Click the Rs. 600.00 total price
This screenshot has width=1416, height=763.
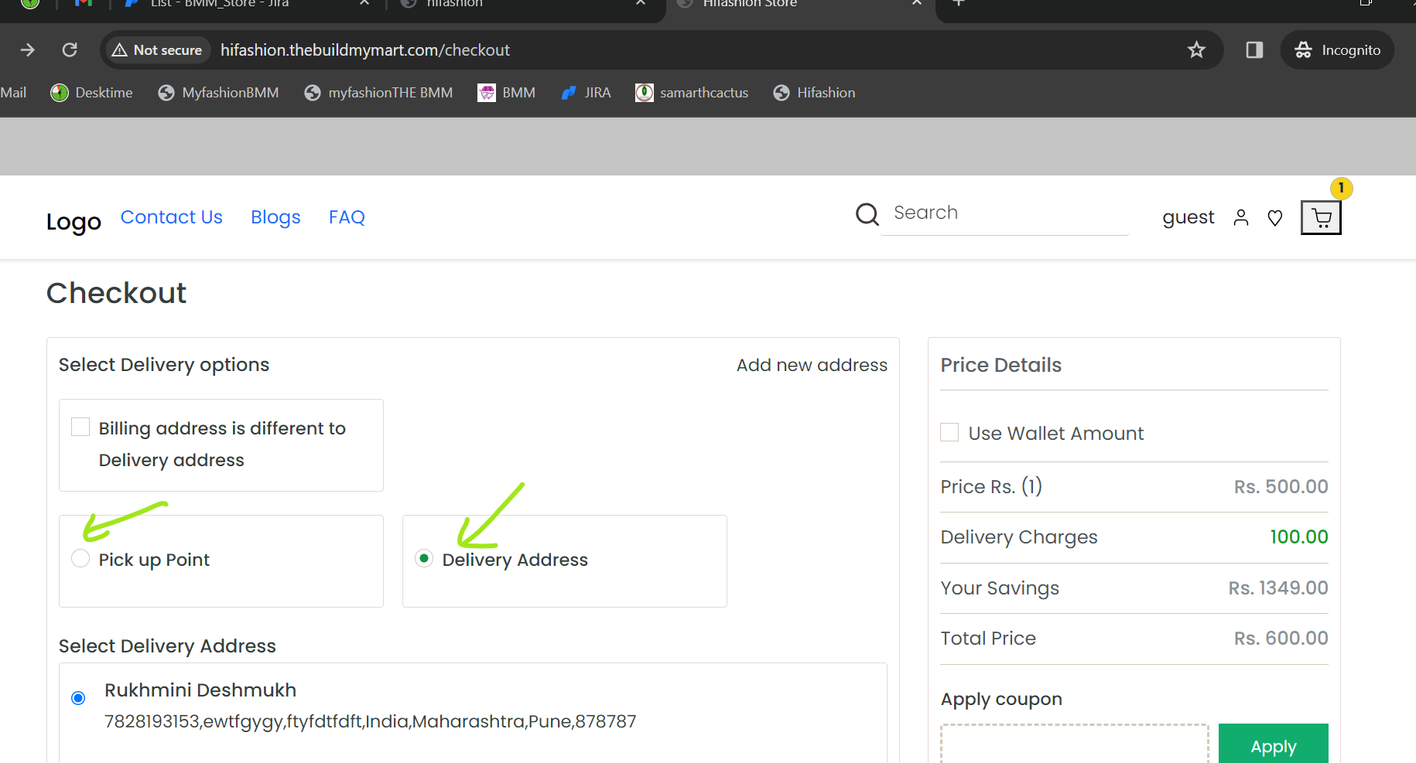coord(1281,639)
